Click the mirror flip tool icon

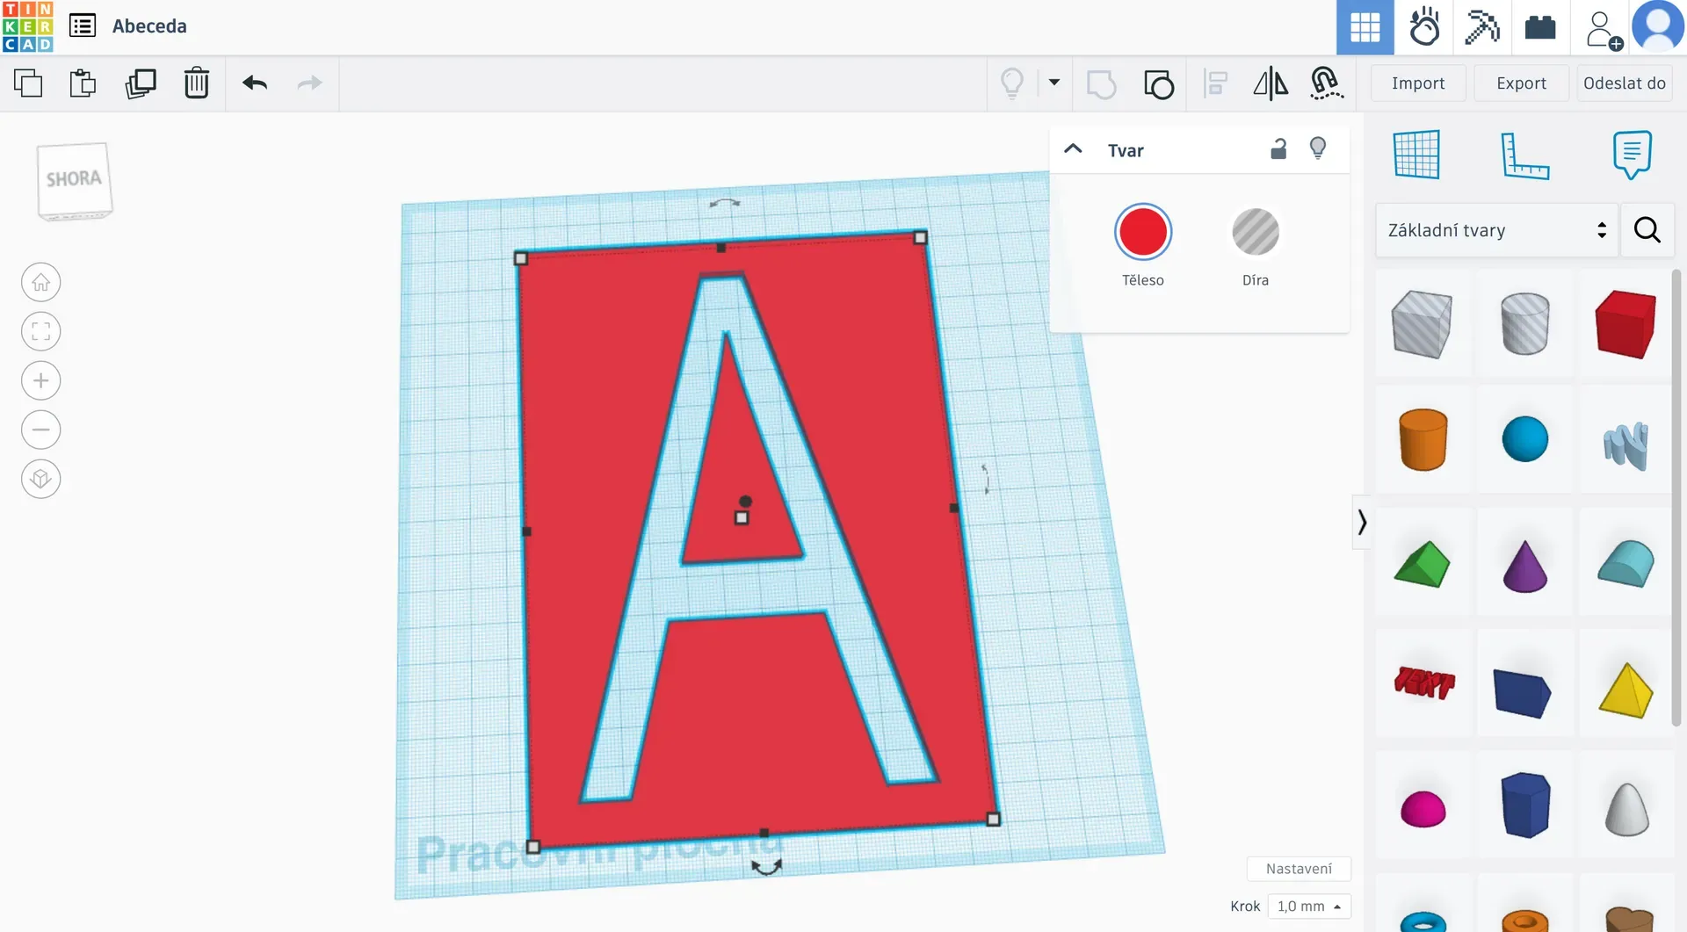[x=1270, y=83]
